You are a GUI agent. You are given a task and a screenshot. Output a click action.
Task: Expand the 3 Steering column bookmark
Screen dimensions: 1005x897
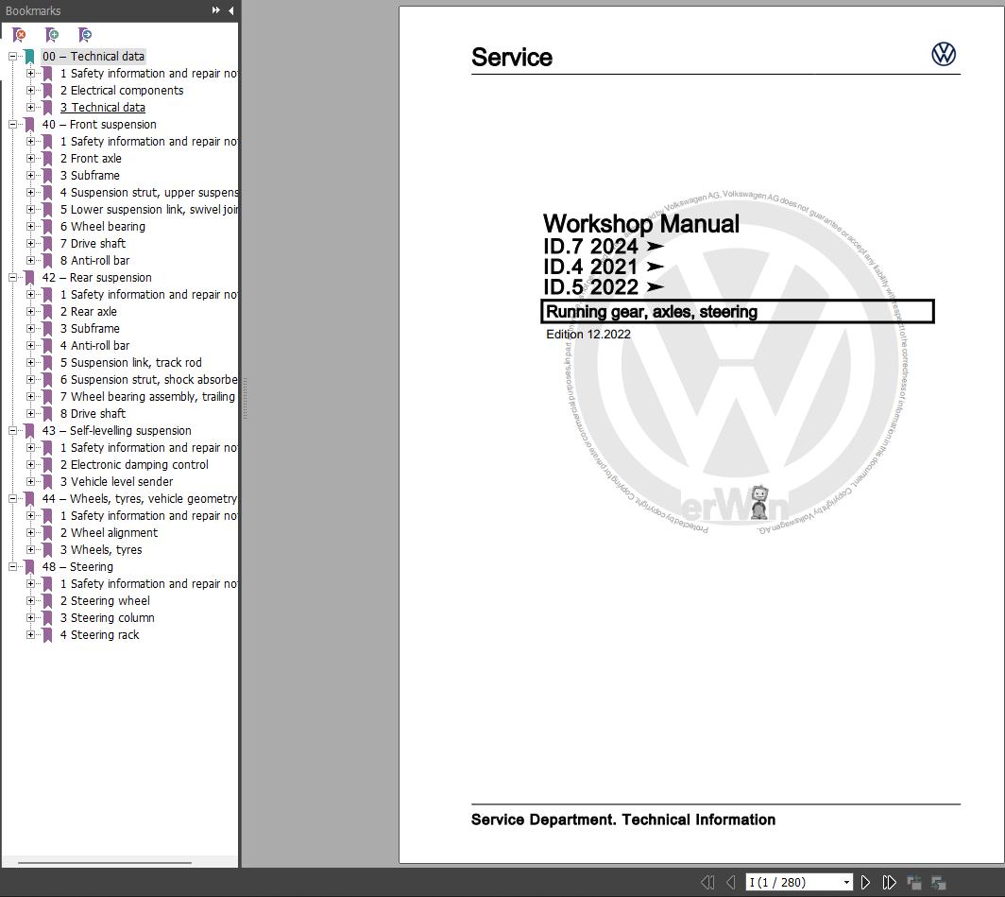(30, 618)
